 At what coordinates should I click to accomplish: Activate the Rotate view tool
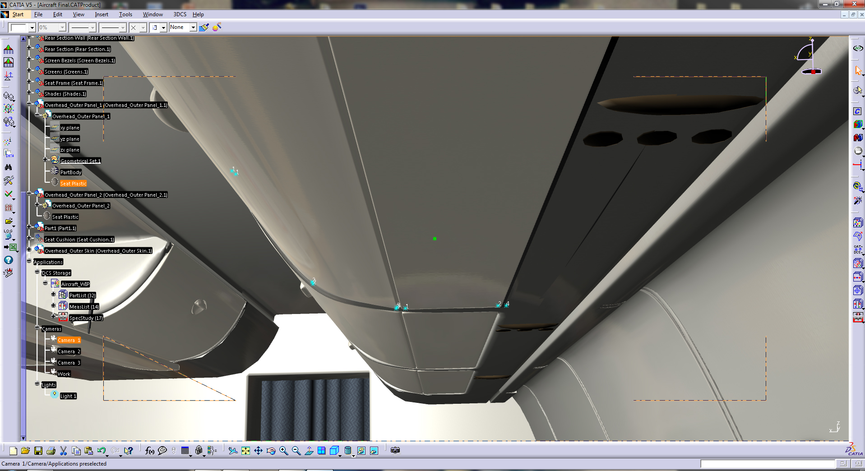pos(271,451)
